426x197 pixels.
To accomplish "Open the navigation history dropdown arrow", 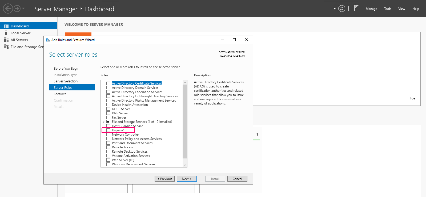I will pyautogui.click(x=23, y=9).
